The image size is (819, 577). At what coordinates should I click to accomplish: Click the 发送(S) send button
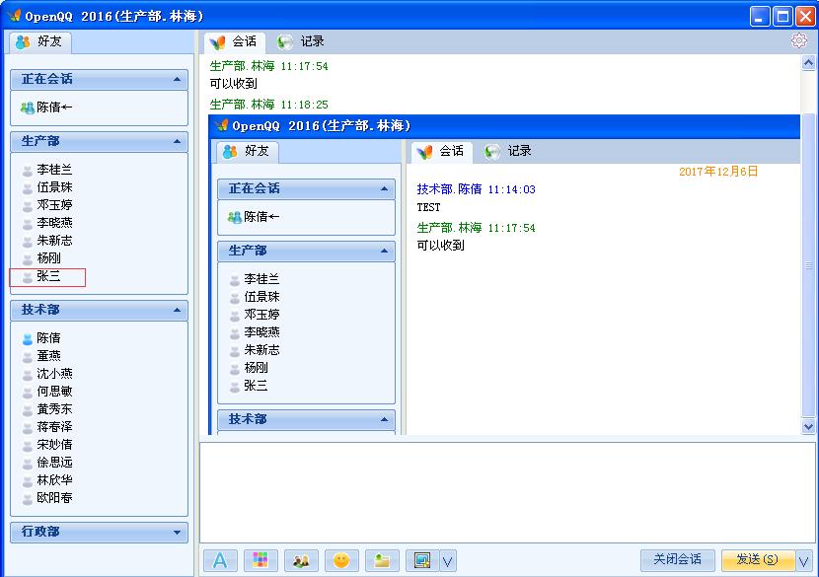(x=758, y=560)
